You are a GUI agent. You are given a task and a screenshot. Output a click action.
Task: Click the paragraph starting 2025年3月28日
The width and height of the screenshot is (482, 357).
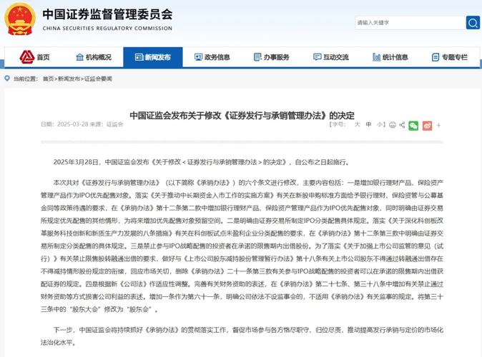tap(202, 162)
